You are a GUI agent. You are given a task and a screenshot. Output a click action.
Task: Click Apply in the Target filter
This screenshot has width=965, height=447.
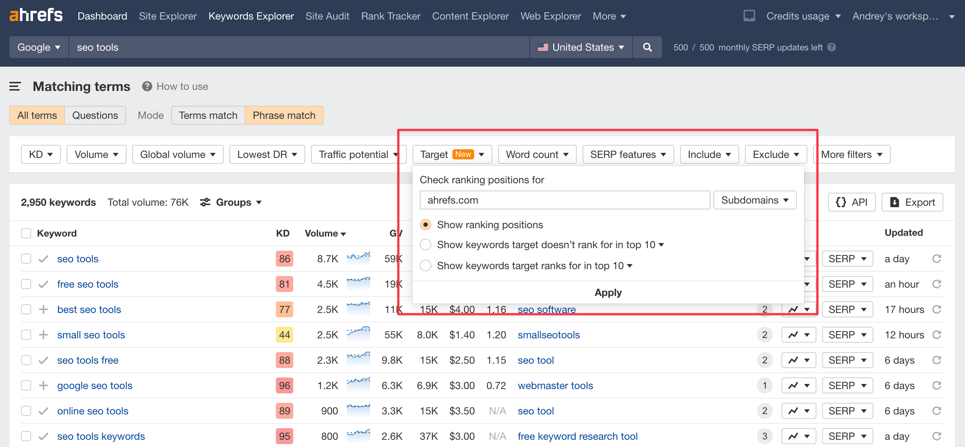coord(608,292)
